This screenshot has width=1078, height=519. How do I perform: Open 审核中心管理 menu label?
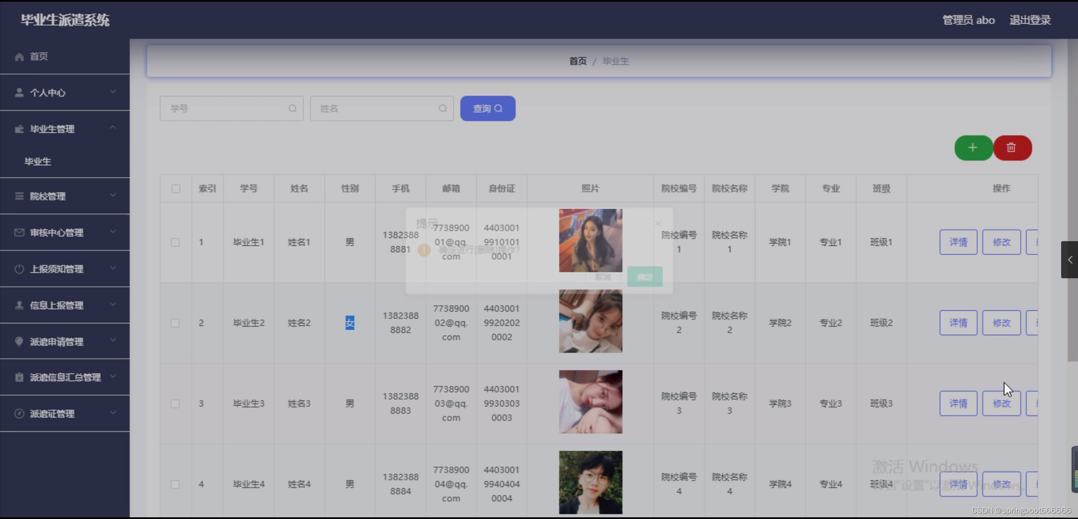point(56,232)
